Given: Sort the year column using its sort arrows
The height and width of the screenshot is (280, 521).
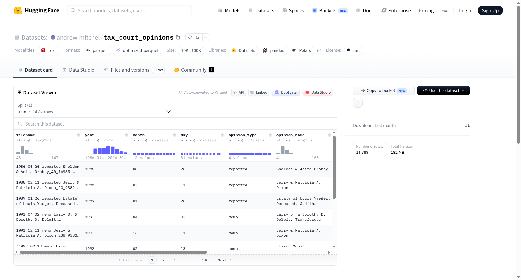Looking at the screenshot, I should point(126,135).
